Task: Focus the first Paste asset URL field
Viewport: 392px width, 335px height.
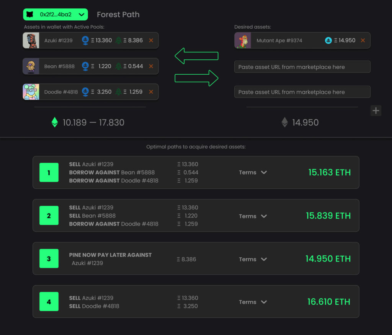Action: [x=302, y=67]
